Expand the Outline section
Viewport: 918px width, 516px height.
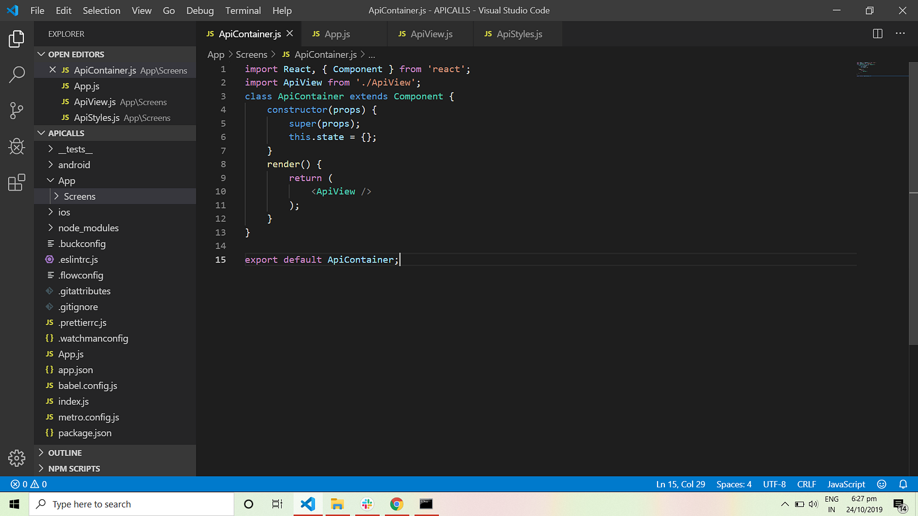tap(115, 453)
